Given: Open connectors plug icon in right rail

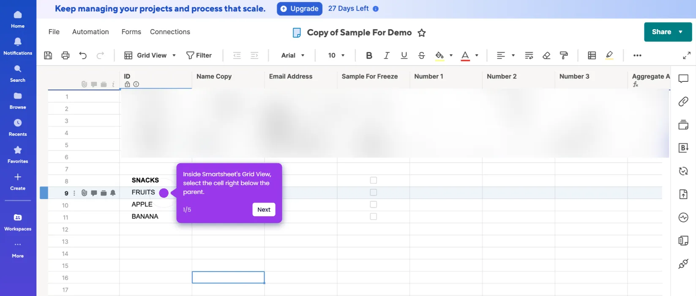Looking at the screenshot, I should (683, 264).
